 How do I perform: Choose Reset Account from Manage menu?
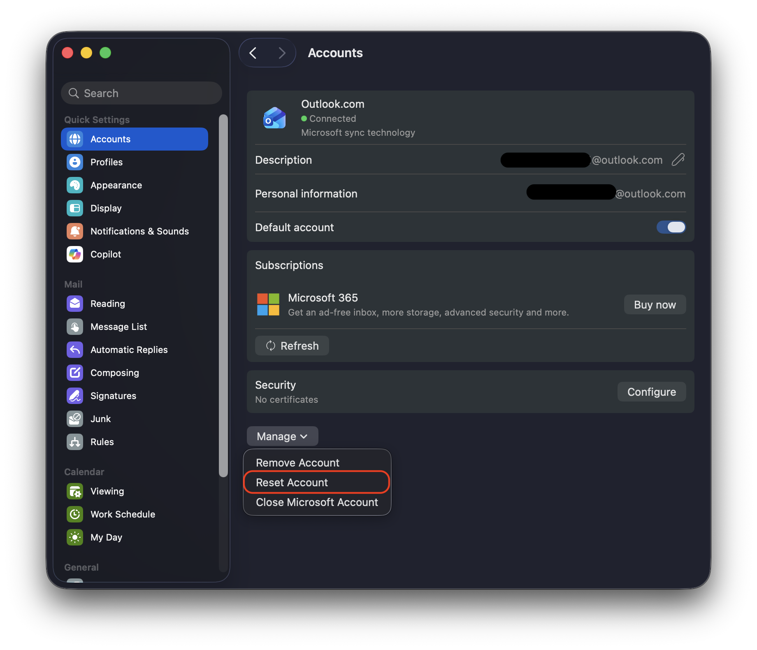(x=317, y=482)
